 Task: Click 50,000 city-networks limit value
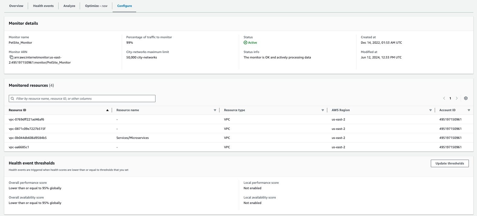click(142, 57)
